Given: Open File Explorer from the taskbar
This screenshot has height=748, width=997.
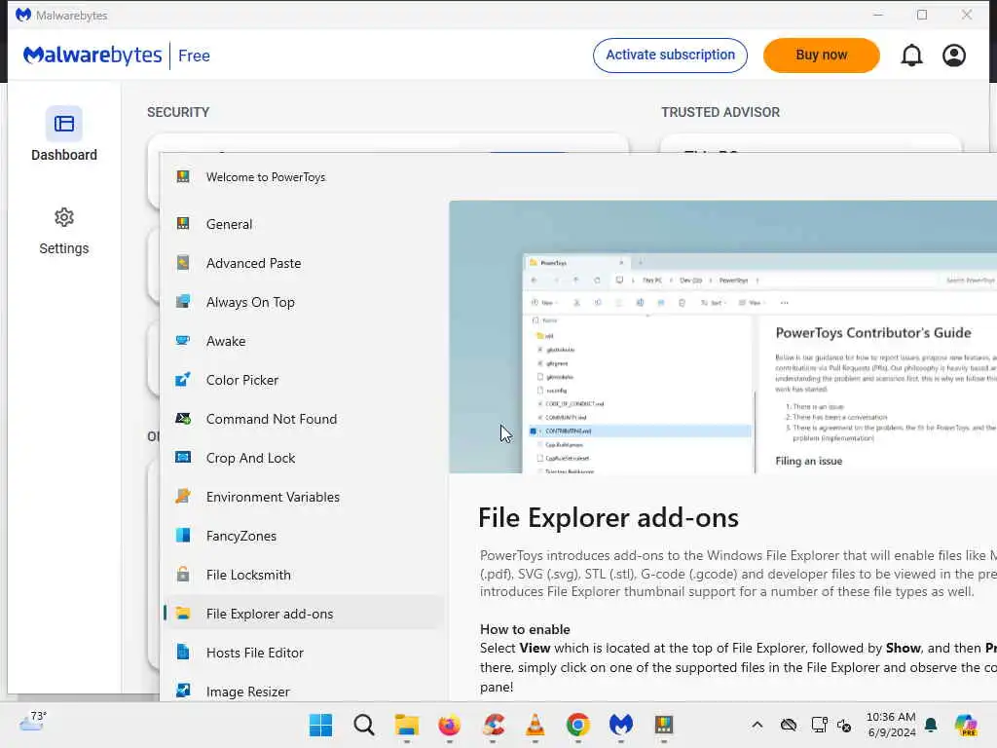Looking at the screenshot, I should click(406, 725).
